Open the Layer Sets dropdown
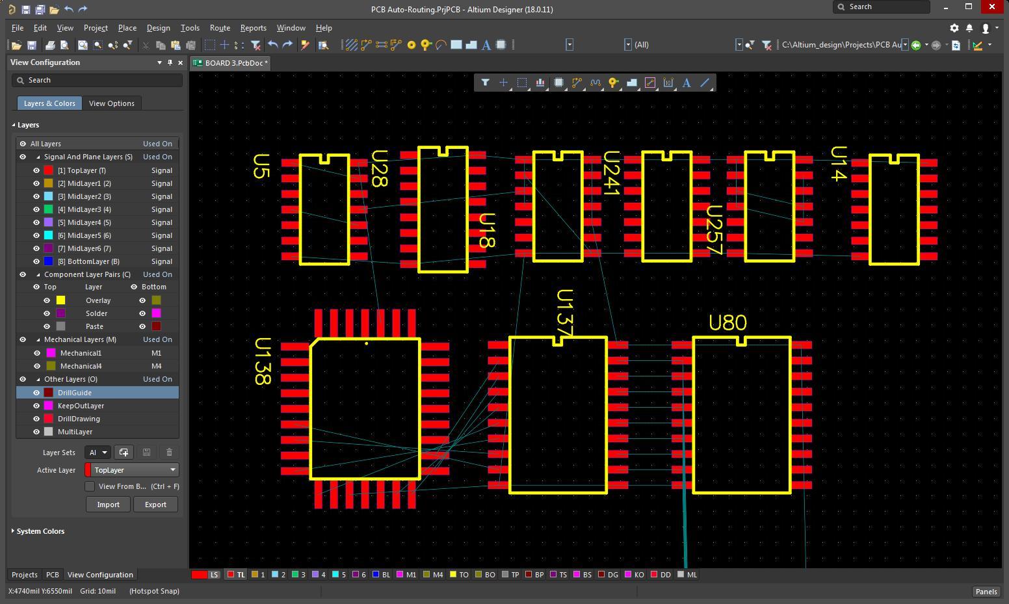1009x604 pixels. coord(98,453)
